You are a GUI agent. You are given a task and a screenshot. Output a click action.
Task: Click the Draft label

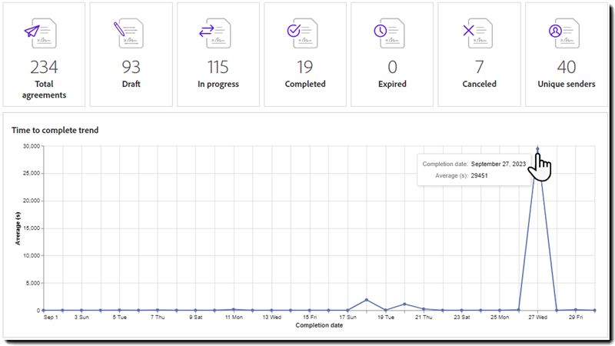131,84
